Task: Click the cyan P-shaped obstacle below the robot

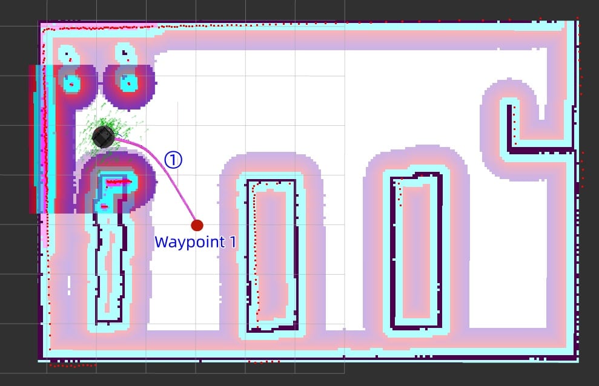Action: (x=114, y=192)
